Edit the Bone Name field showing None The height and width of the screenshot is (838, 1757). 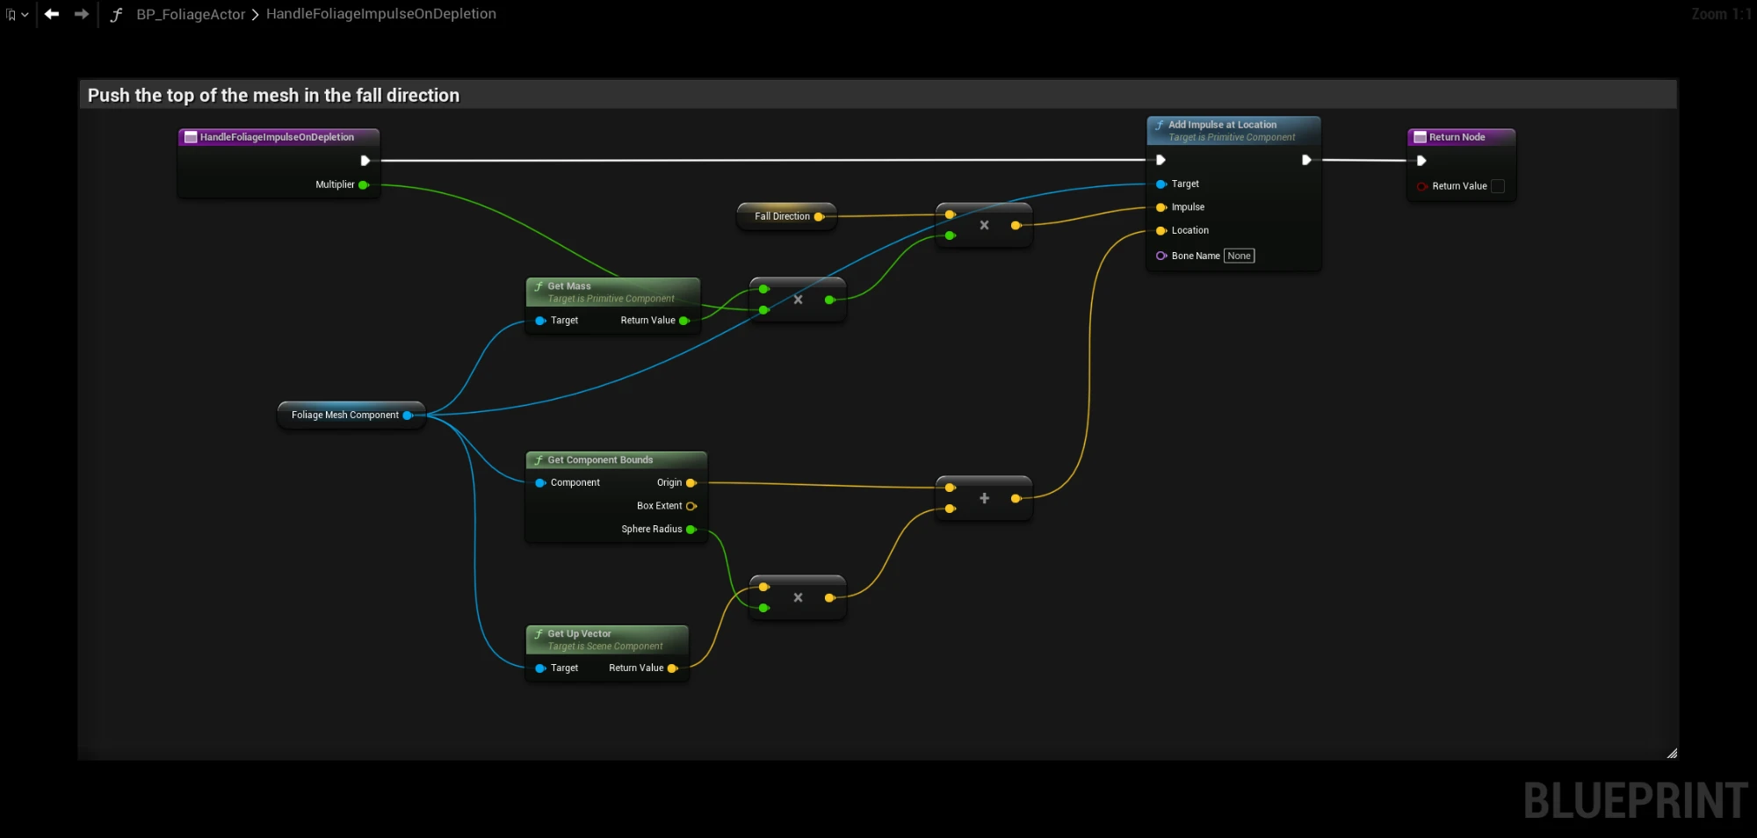pyautogui.click(x=1240, y=256)
